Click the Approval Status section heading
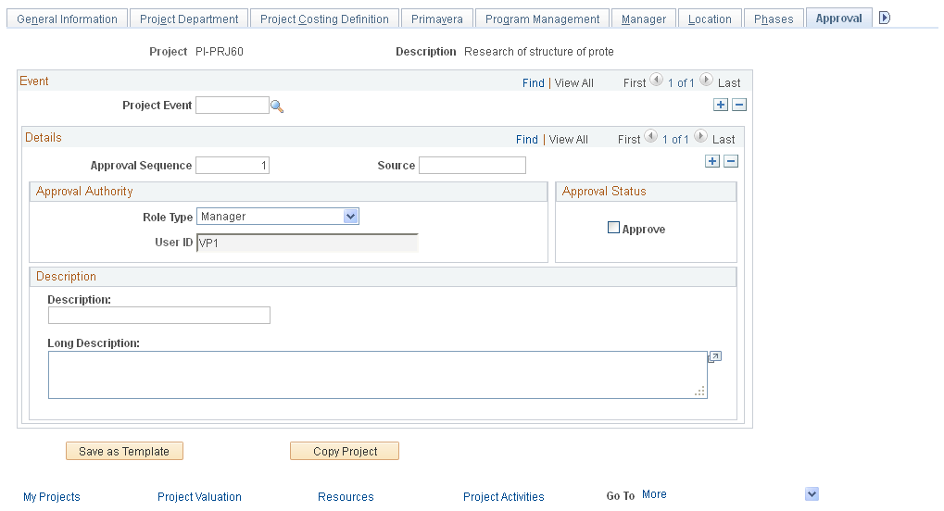944x511 pixels. (x=604, y=192)
